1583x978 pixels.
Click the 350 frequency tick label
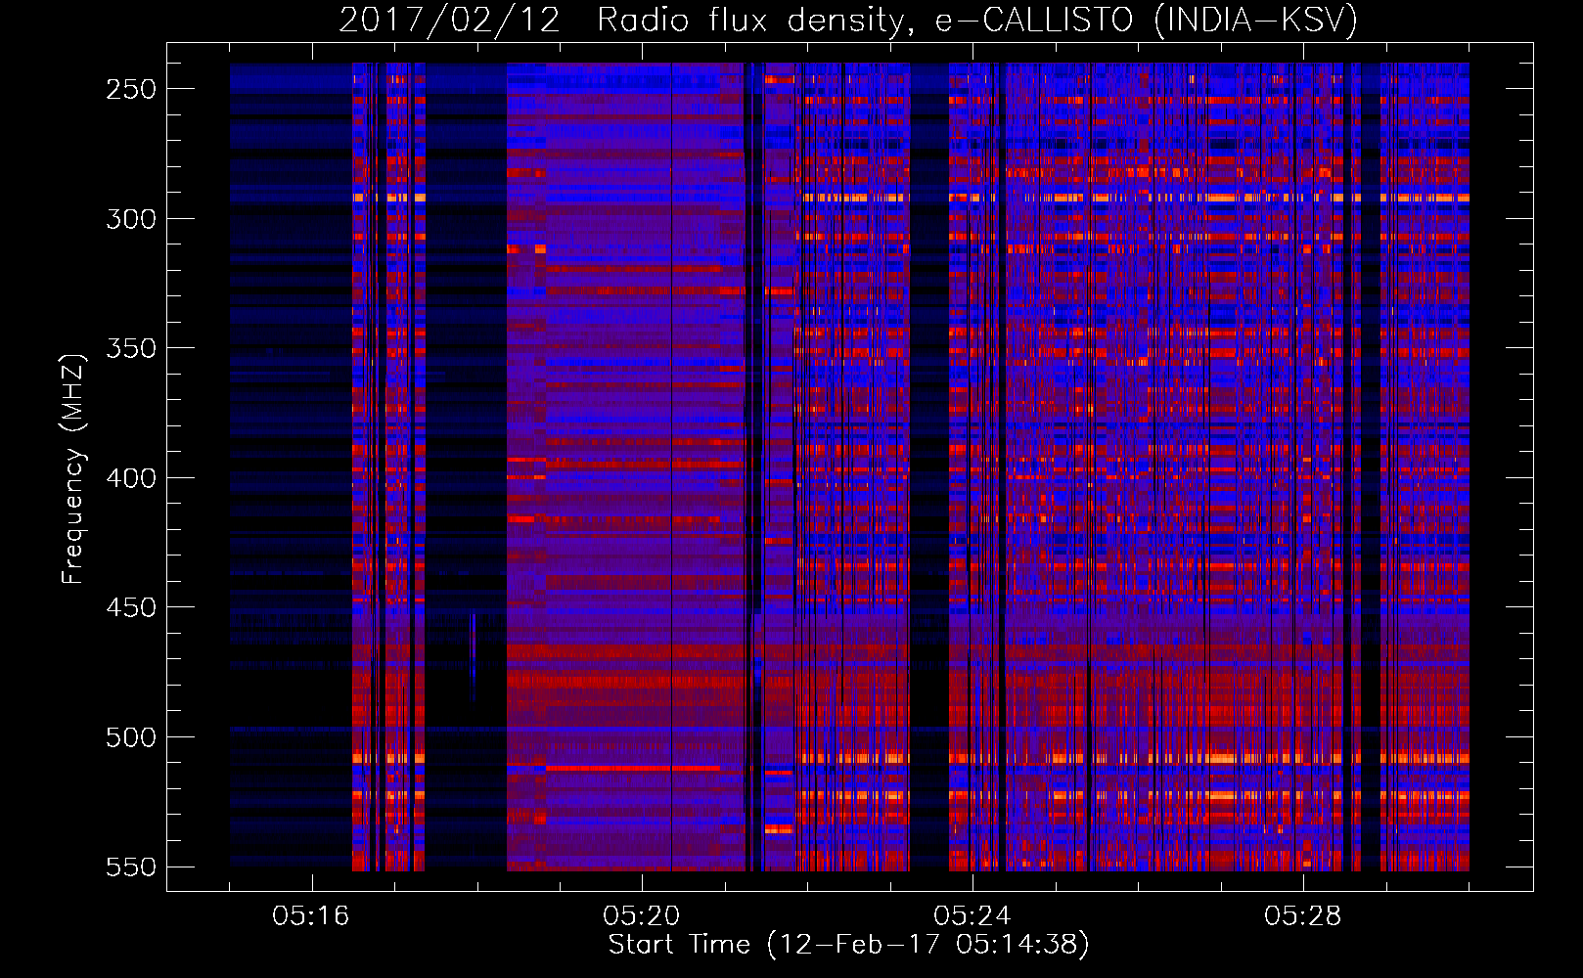(x=131, y=348)
